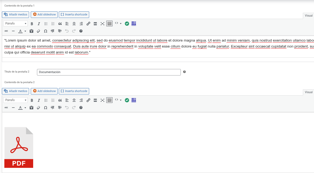Click the strikethrough icon in tab 2 toolbar

(x=6, y=108)
